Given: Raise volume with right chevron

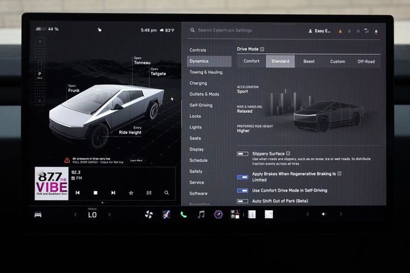Looking at the screenshot, I should coord(341,214).
